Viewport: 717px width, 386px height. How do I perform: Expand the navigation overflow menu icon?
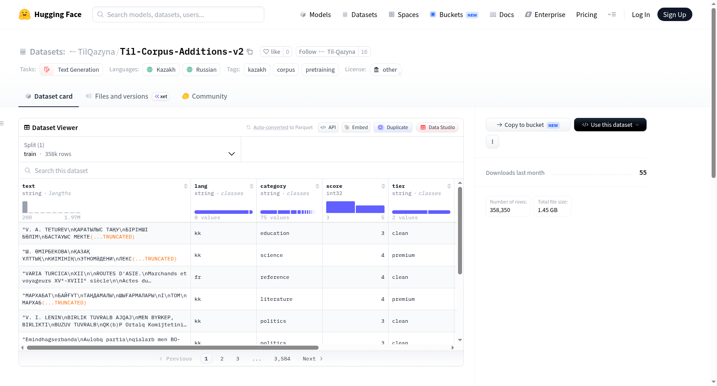(612, 14)
